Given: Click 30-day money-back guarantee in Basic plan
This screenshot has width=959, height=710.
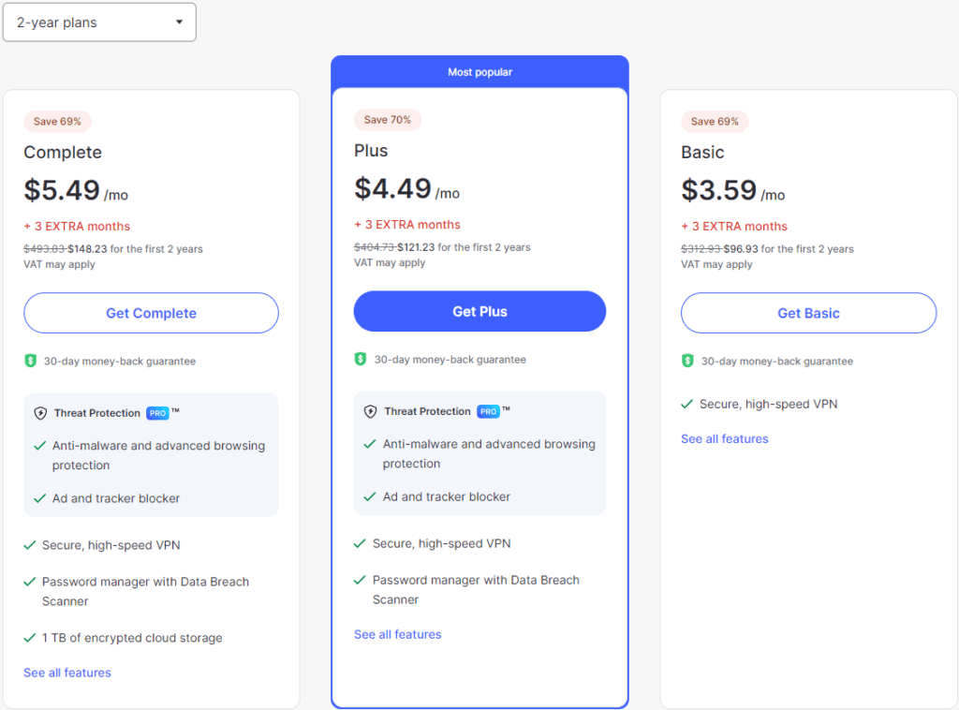Looking at the screenshot, I should (776, 362).
